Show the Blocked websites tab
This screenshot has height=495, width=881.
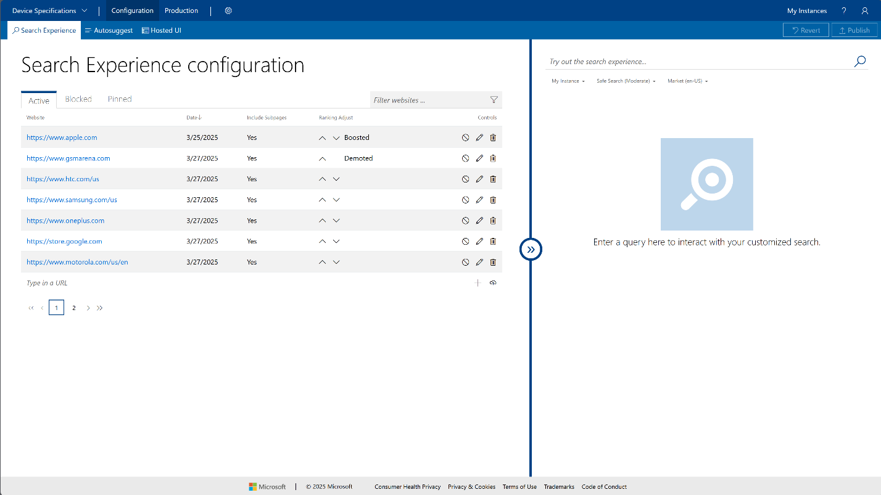point(78,99)
